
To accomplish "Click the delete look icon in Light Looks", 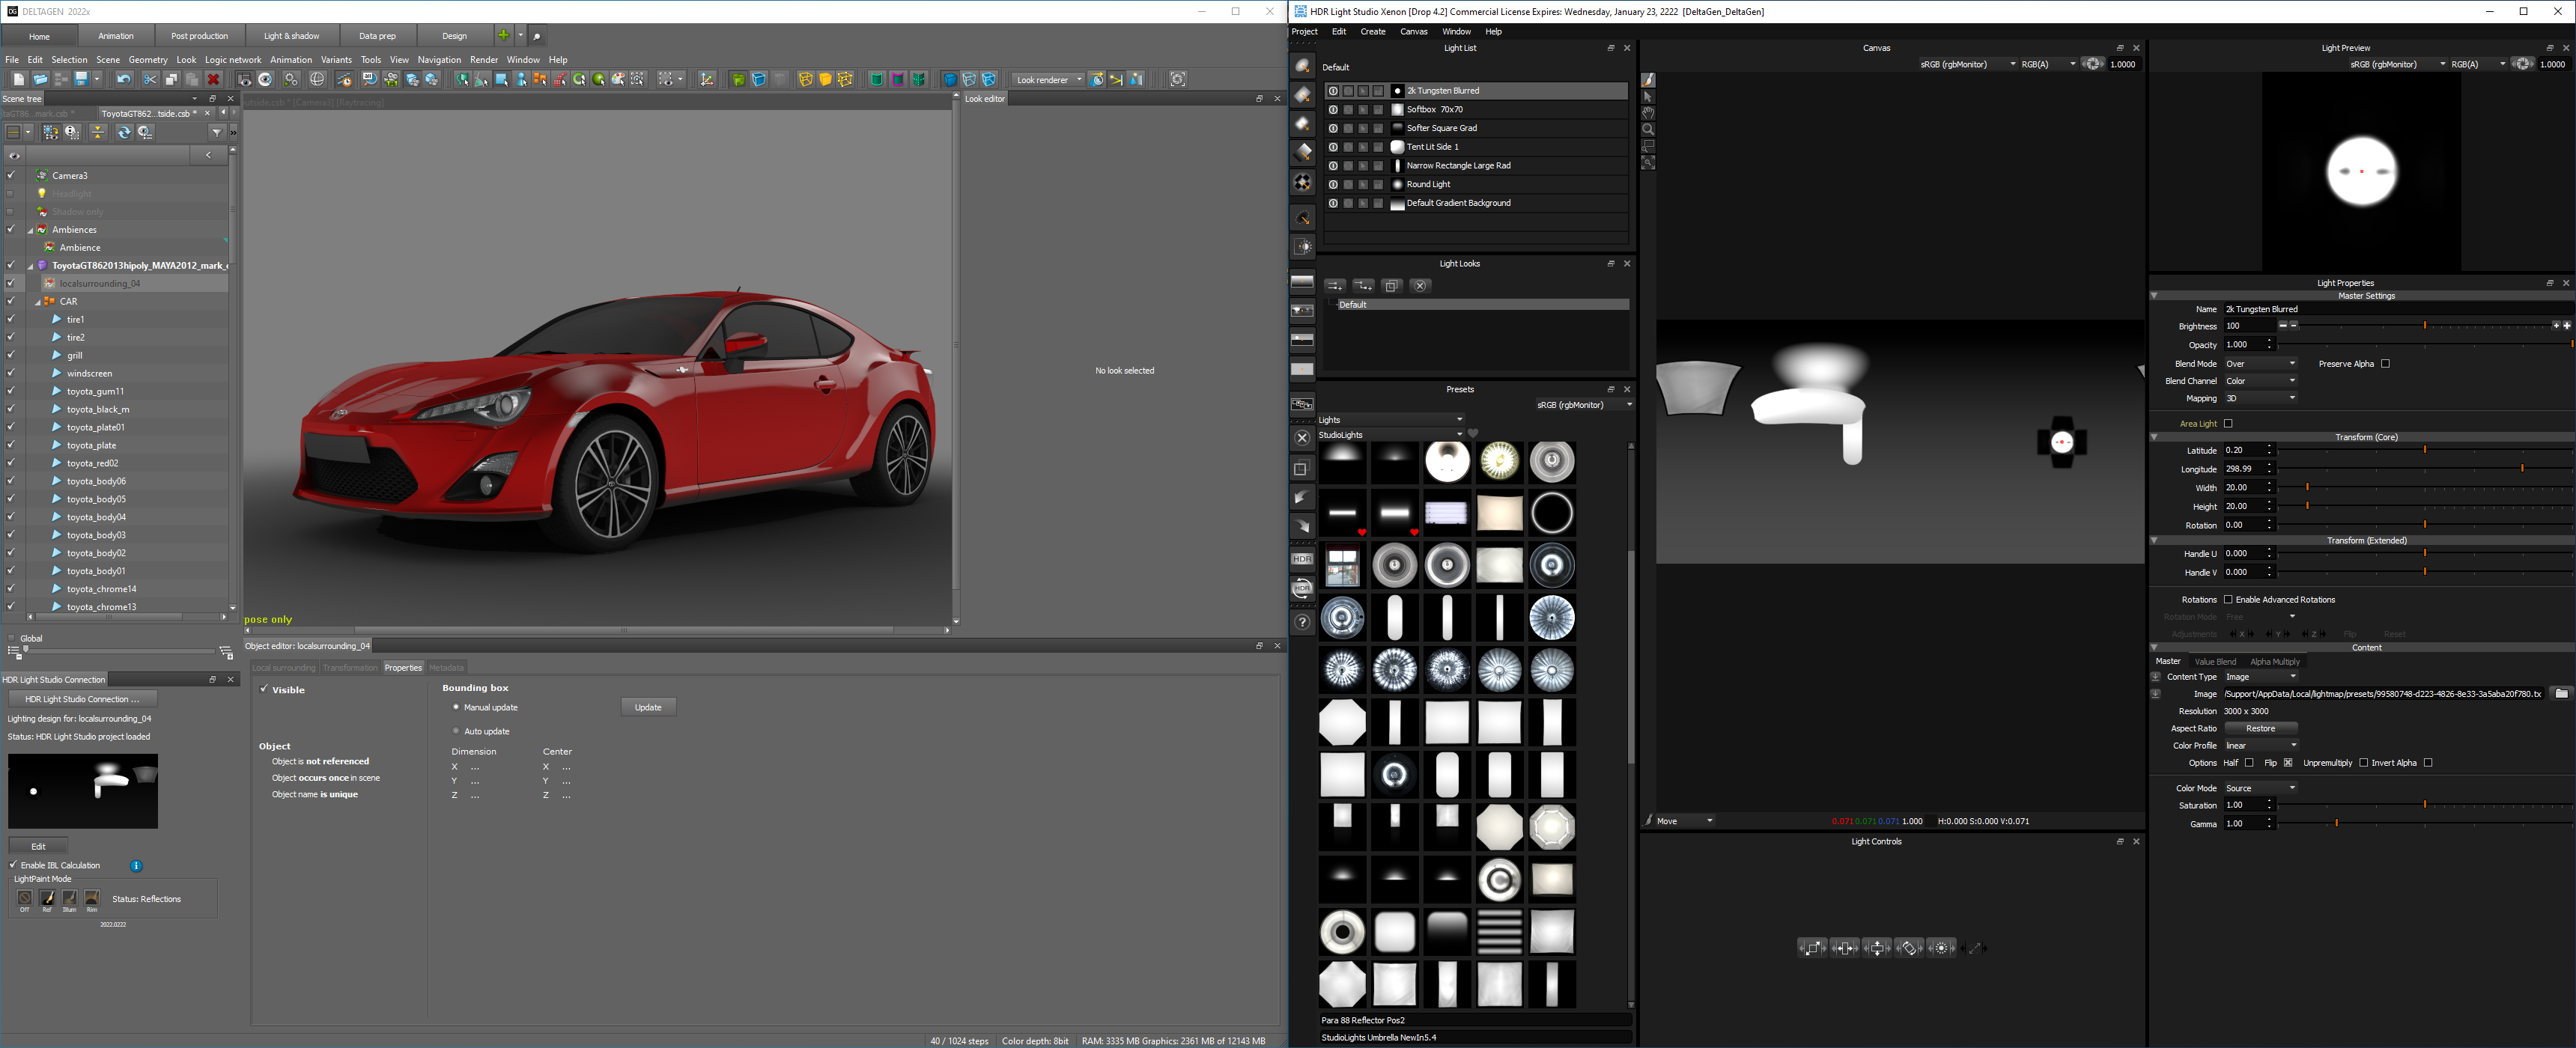I will point(1419,286).
